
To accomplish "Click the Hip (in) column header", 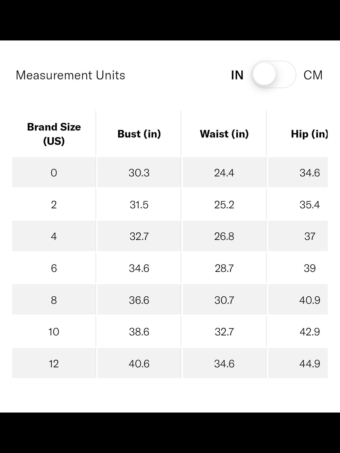I will tap(309, 134).
